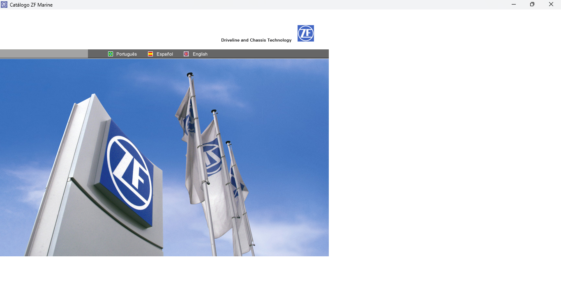561x295 pixels.
Task: Click the Catálogo ZF Marine title bar app icon
Action: coord(4,5)
